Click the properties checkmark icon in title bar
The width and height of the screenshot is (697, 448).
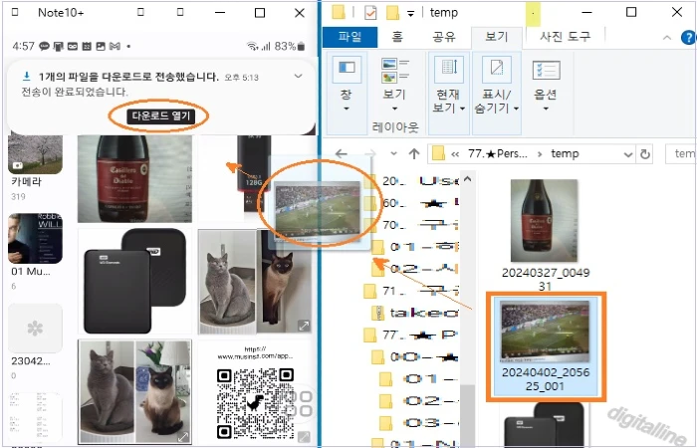(370, 13)
